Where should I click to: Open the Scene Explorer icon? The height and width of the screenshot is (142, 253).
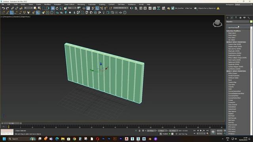coord(141,8)
